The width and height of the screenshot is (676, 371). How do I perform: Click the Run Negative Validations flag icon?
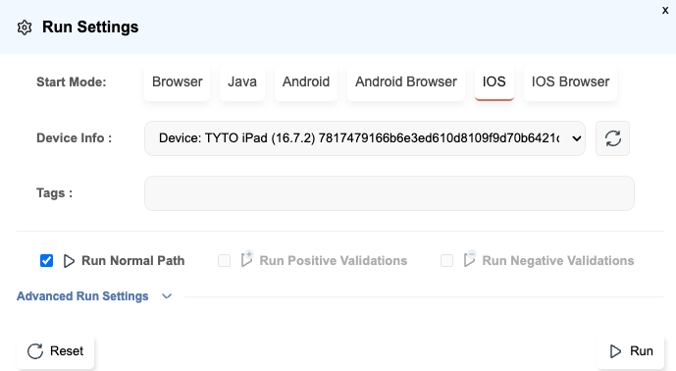(470, 259)
